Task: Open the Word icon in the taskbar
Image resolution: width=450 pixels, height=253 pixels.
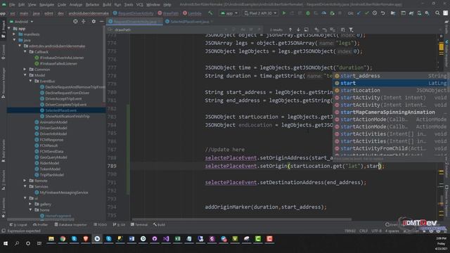Action: coord(131,239)
